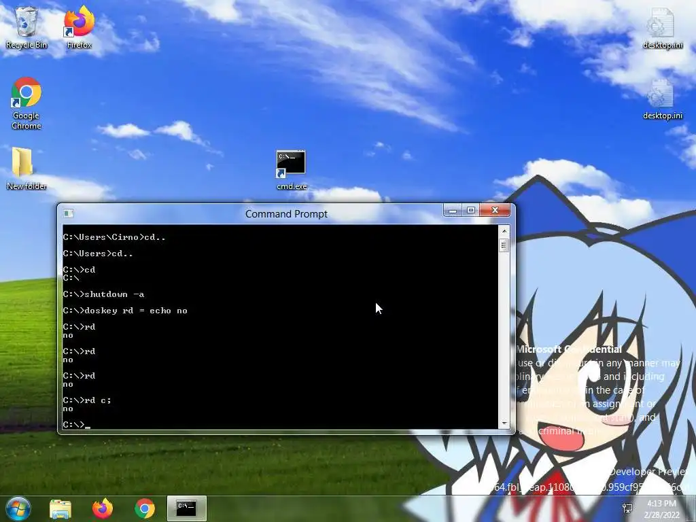Click the Command Prompt title bar text
This screenshot has height=522, width=696.
286,214
